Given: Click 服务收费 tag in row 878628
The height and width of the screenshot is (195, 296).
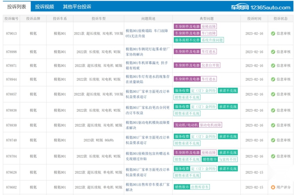Looking at the screenshot, I should click(182, 169).
